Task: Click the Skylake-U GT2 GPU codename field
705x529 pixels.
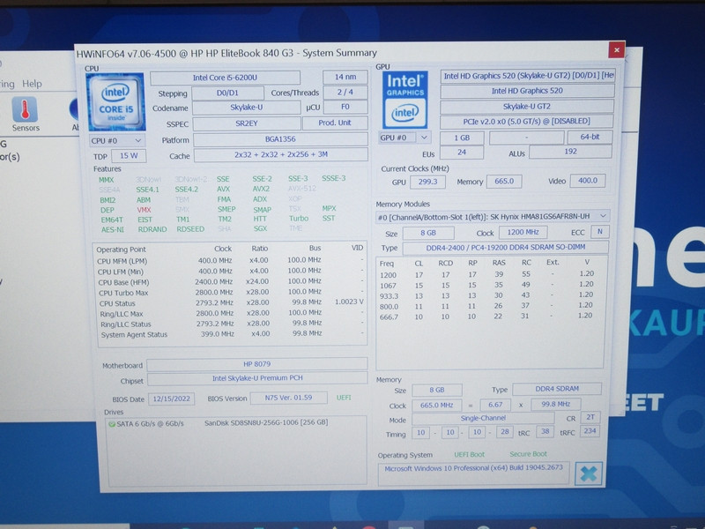Action: 526,107
